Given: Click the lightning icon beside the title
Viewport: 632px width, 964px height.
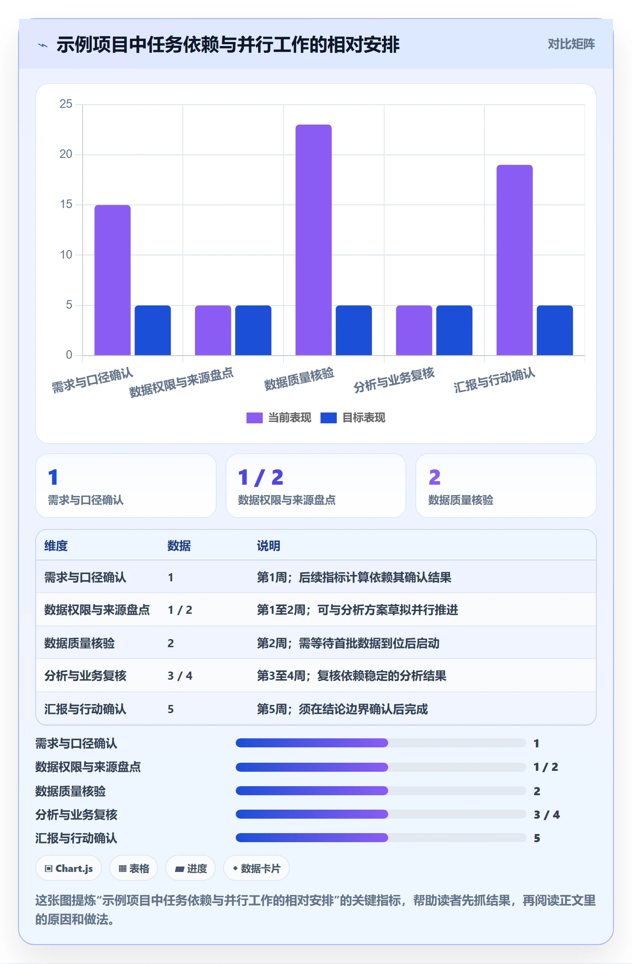Looking at the screenshot, I should (43, 45).
